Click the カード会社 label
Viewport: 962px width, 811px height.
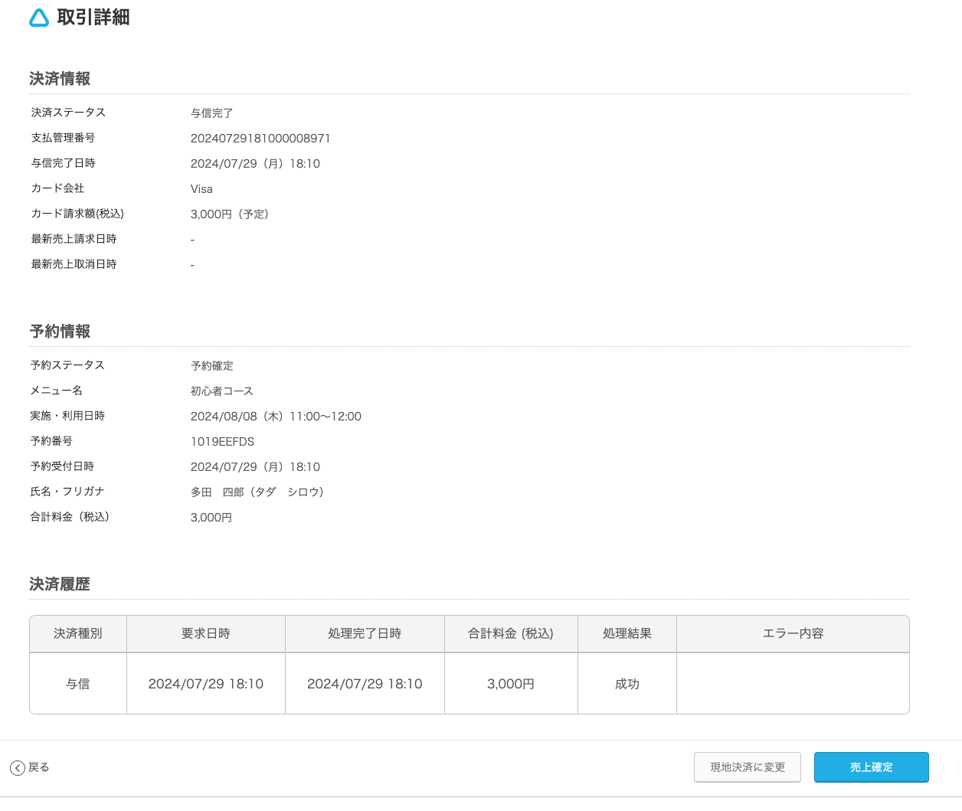point(57,188)
